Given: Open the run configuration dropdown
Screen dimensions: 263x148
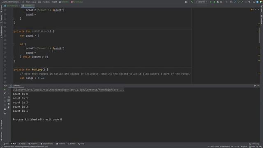Looking at the screenshot, I should 202,2.
